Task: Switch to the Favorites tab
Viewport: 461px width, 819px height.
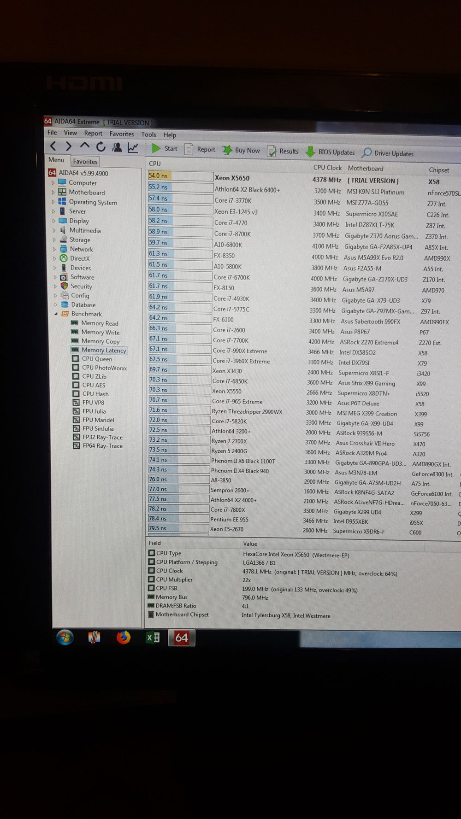Action: coord(85,161)
